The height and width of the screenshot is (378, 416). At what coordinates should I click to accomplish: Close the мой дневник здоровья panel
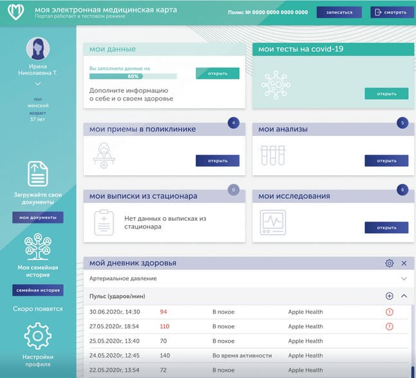click(x=404, y=263)
